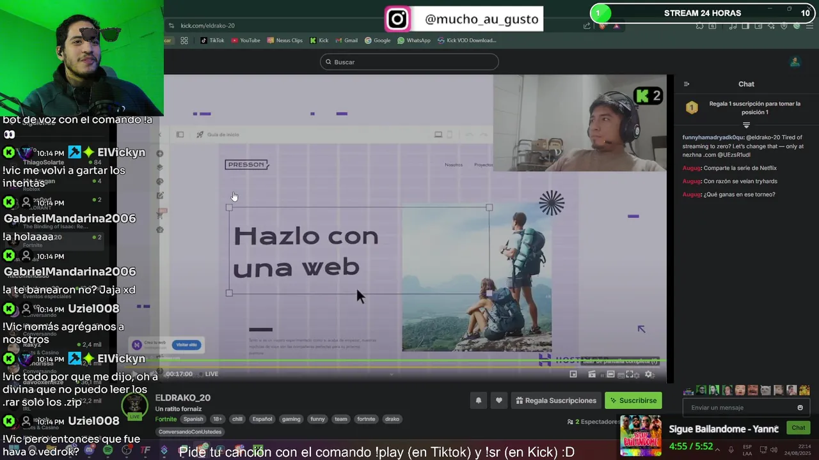
Task: Toggle fullscreen in the video player
Action: (630, 374)
